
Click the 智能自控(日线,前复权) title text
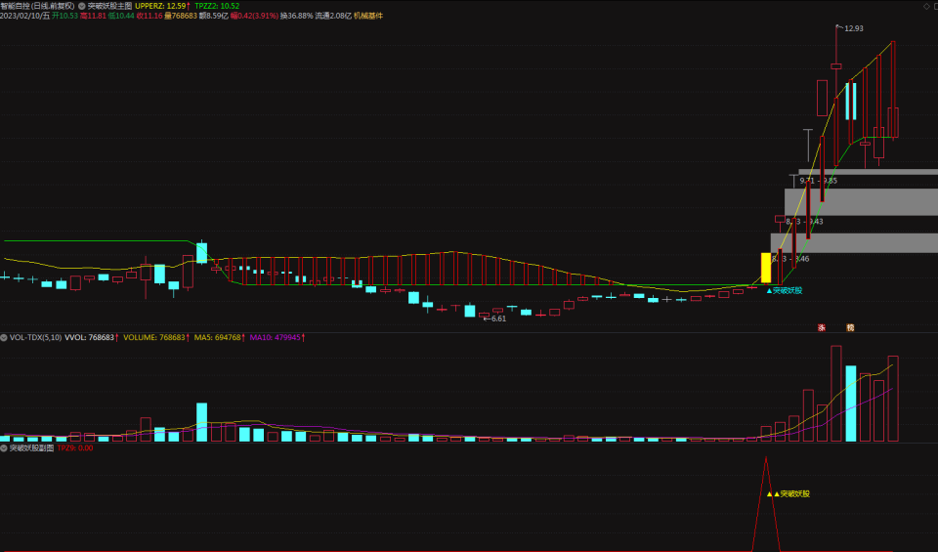click(38, 6)
